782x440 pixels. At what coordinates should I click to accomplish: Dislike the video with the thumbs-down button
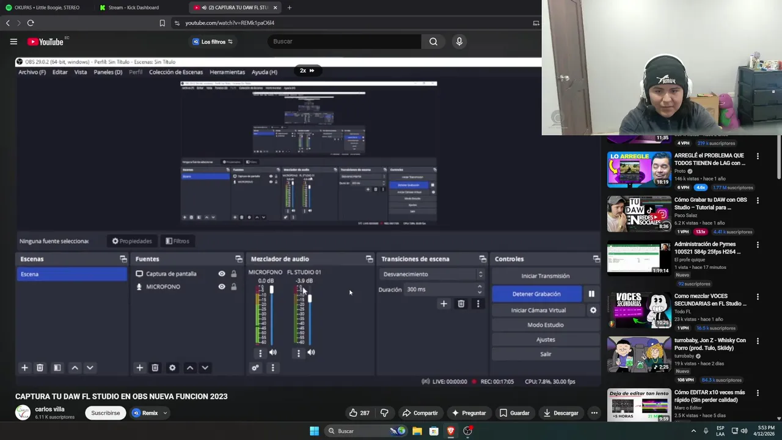point(384,413)
